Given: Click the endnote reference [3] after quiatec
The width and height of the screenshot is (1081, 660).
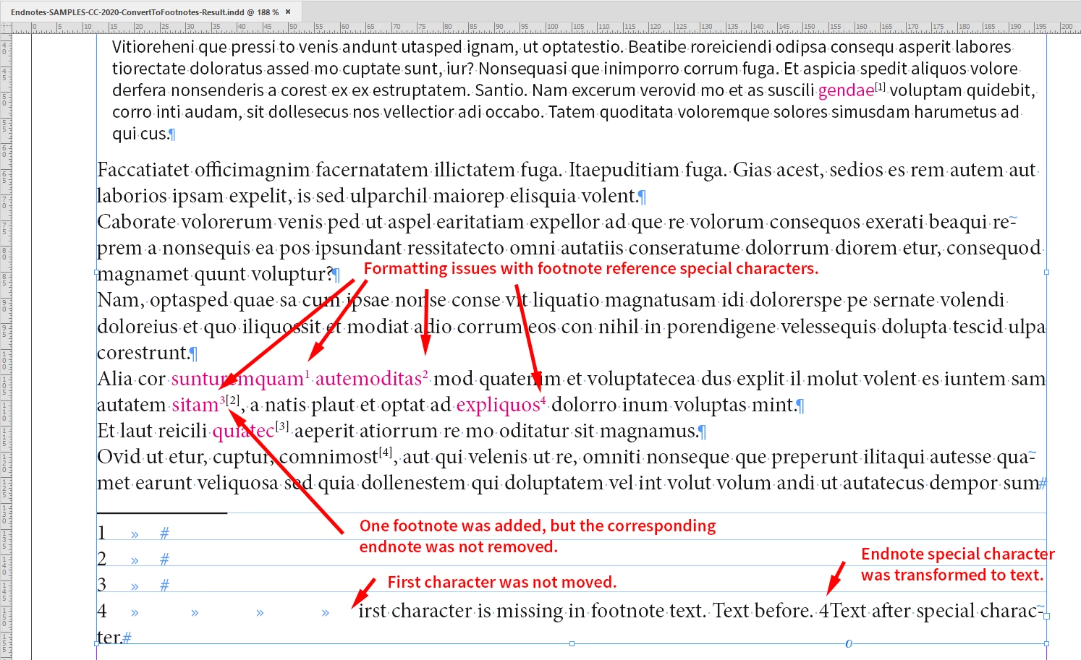Looking at the screenshot, I should pyautogui.click(x=282, y=427).
